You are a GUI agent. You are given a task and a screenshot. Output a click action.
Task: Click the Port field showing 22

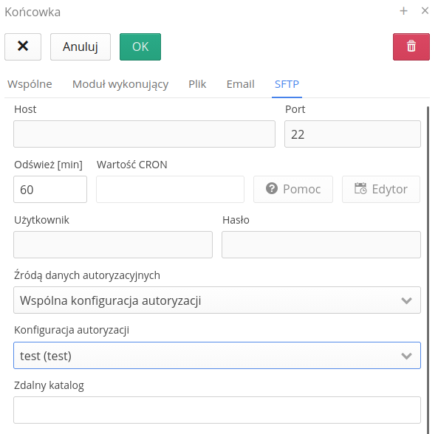(x=352, y=134)
